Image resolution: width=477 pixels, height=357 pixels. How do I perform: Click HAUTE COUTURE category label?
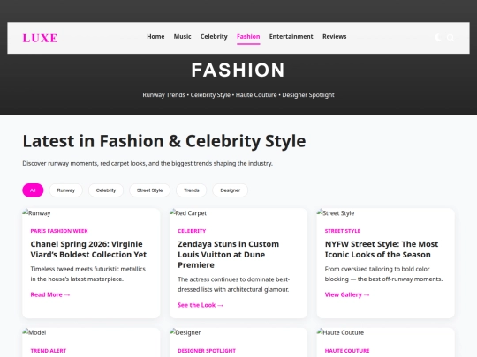coord(347,351)
